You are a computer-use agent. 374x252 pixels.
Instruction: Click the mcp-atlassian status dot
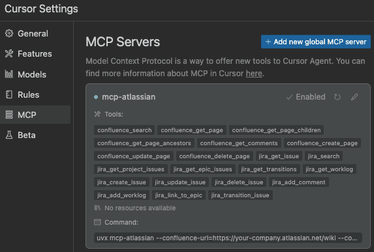[x=96, y=97]
